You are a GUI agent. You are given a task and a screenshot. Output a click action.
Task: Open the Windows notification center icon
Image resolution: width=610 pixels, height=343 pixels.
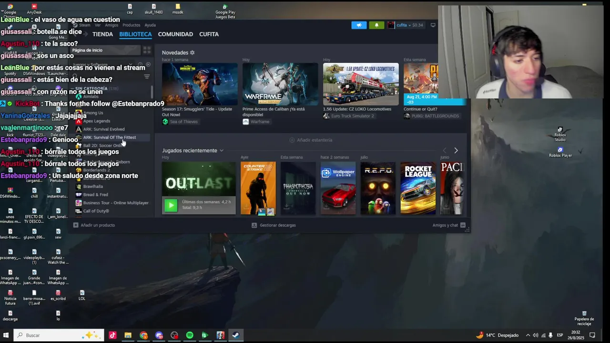(592, 335)
